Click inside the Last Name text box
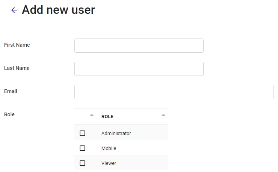This screenshot has width=278, height=172. 139,69
